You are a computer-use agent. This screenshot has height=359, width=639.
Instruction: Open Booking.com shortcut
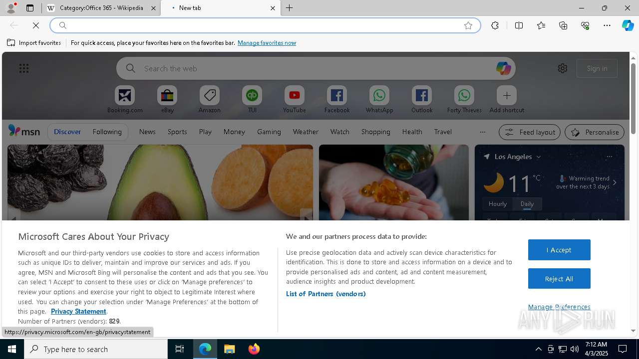(x=125, y=100)
